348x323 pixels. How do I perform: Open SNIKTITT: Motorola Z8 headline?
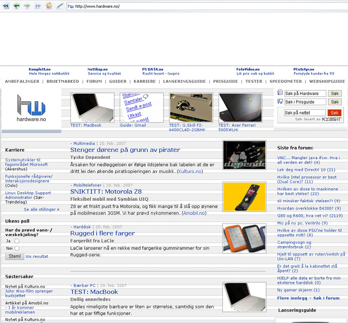pos(106,191)
